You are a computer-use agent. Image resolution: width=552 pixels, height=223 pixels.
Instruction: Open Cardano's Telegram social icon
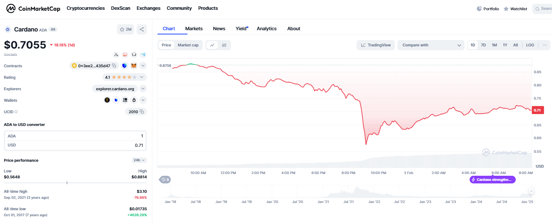143,54
